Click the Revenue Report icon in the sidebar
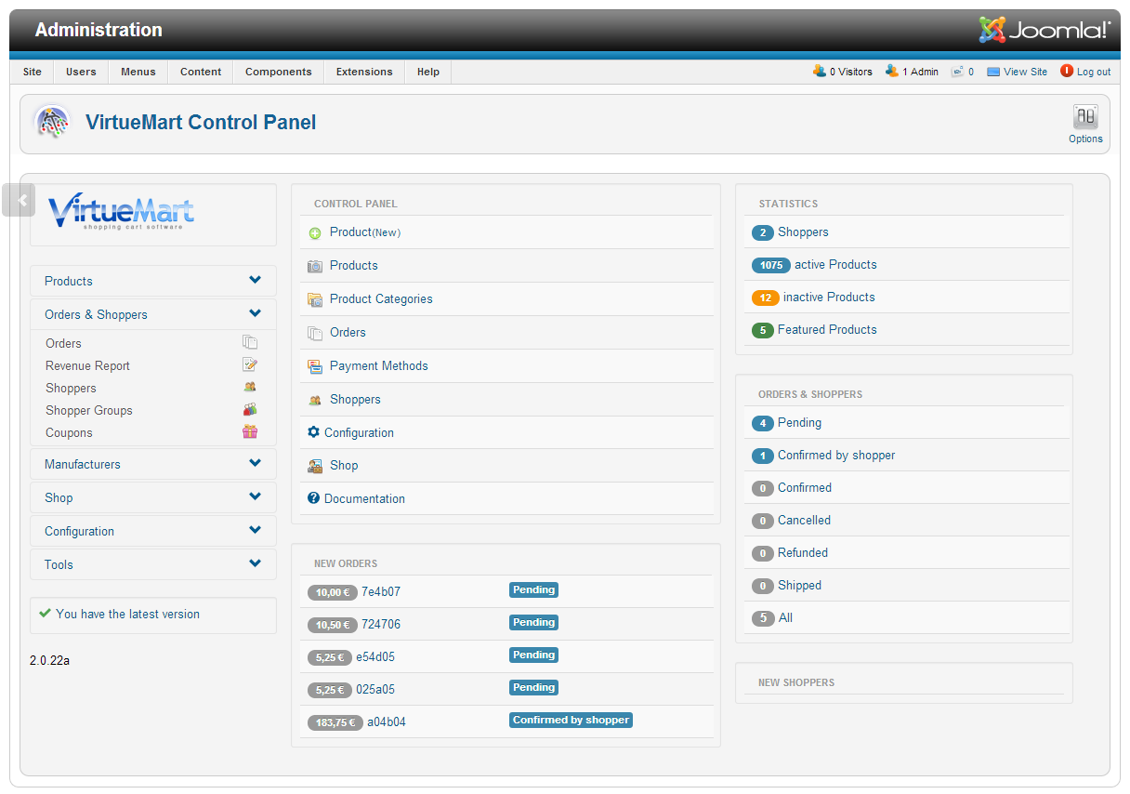The image size is (1130, 794). [x=249, y=365]
